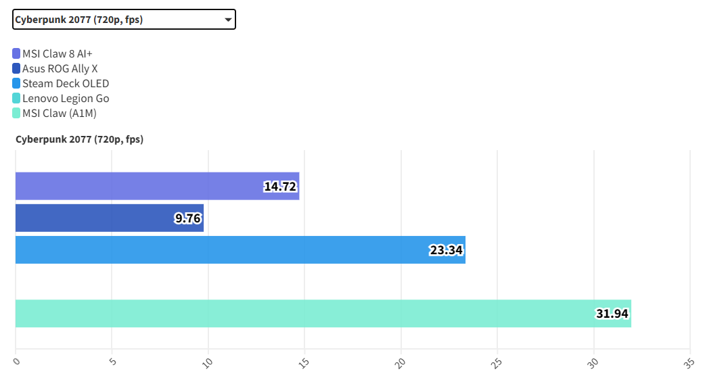Show the Lenovo Legion Go series via its label
Viewport: 705px width, 380px height.
click(x=66, y=98)
